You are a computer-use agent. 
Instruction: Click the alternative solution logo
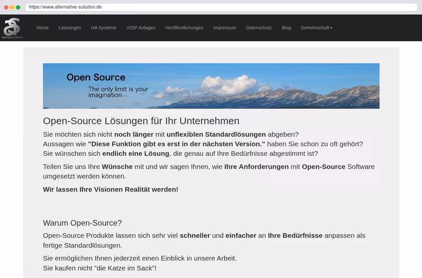(12, 28)
